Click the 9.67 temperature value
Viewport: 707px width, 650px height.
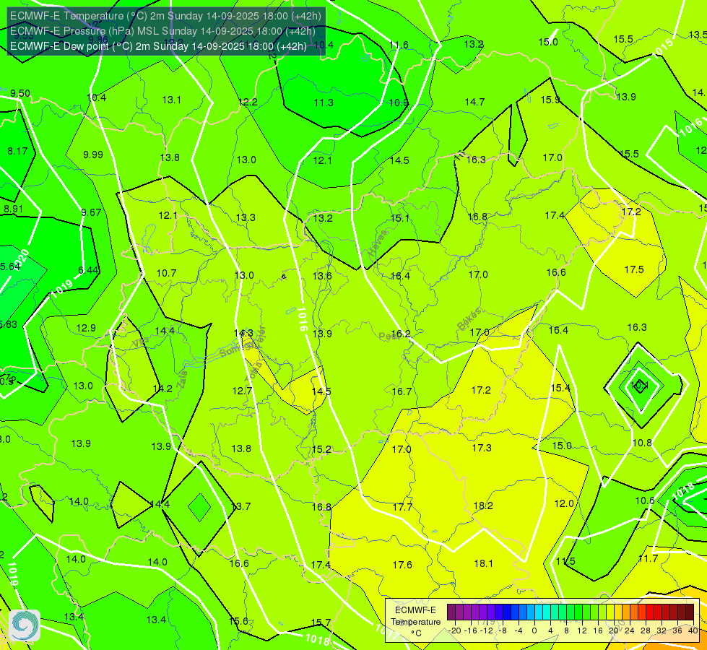point(91,212)
